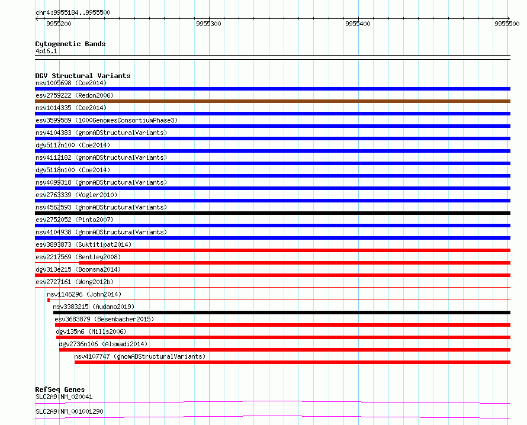Open dgv5118n100 (Coe2014) variant label
This screenshot has width=527, height=425.
click(73, 170)
